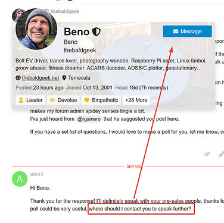The image size is (224, 223).
Task: Copy post link using chain icon
Action: pos(207,154)
